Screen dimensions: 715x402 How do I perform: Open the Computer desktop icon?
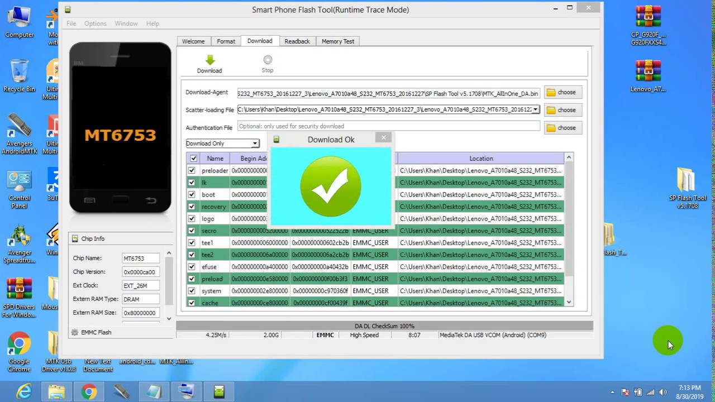[19, 22]
